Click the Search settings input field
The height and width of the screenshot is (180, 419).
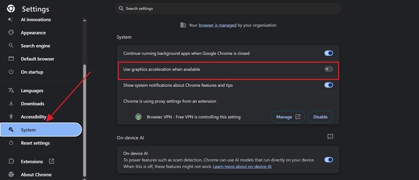coord(228,8)
